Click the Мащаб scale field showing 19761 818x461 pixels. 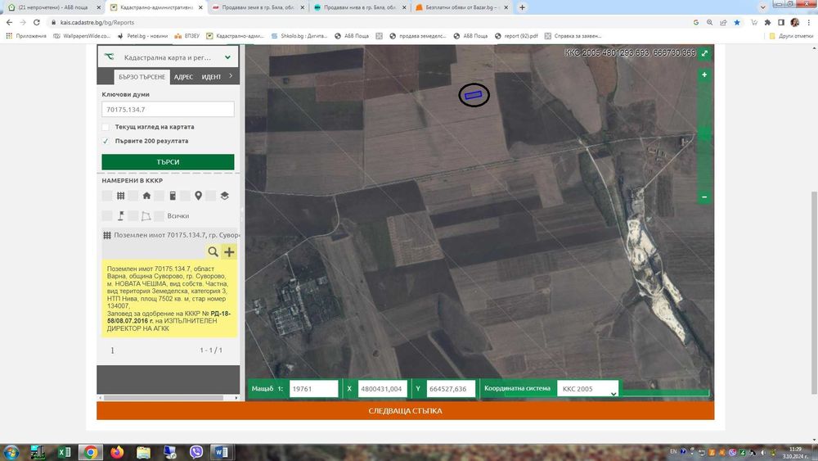(x=313, y=389)
